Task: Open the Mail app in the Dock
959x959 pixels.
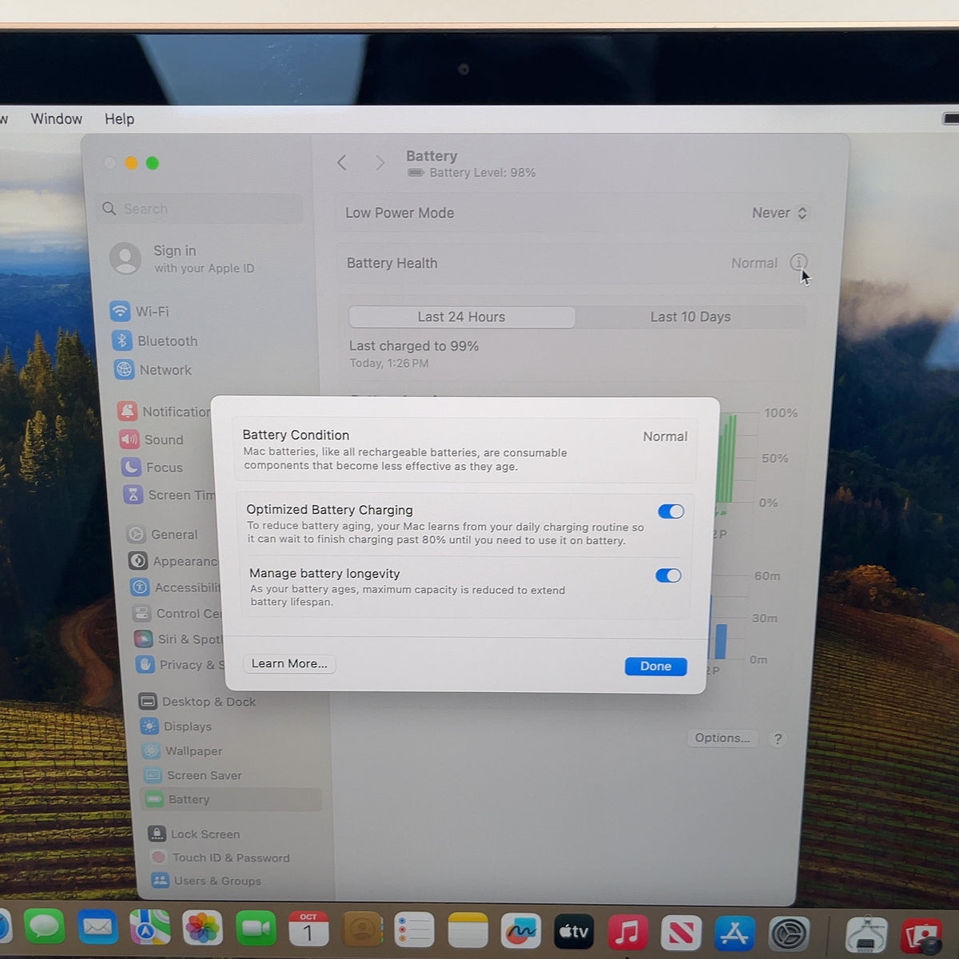Action: click(x=97, y=929)
